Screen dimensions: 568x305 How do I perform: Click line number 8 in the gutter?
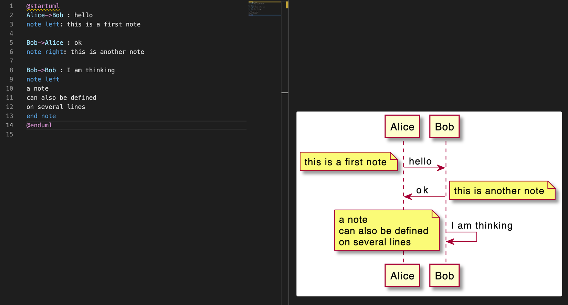coord(11,70)
